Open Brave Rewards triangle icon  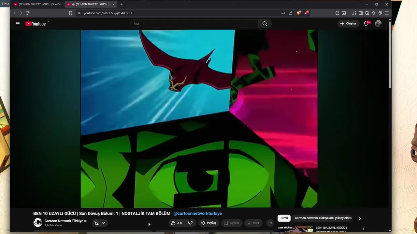pos(306,13)
